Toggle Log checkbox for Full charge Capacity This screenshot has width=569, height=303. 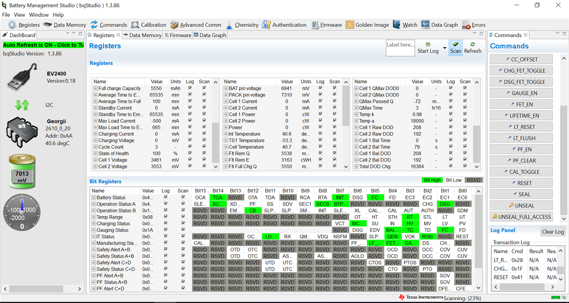point(190,88)
